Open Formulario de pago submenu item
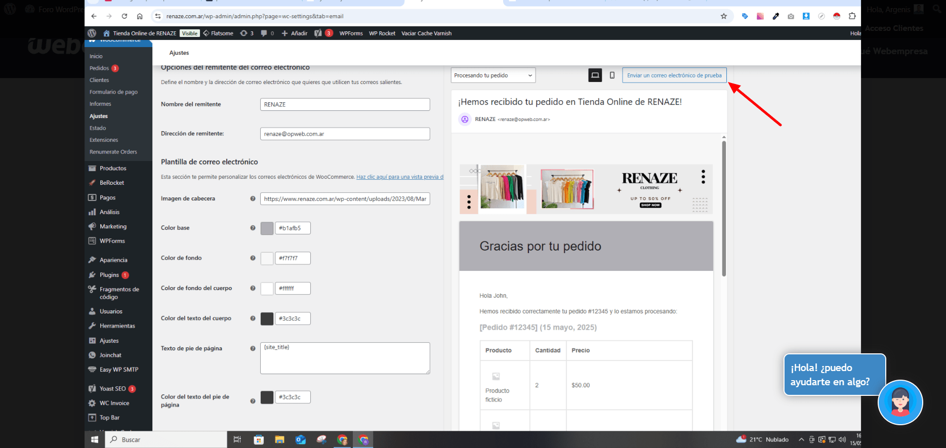Viewport: 946px width, 448px height. click(x=113, y=92)
